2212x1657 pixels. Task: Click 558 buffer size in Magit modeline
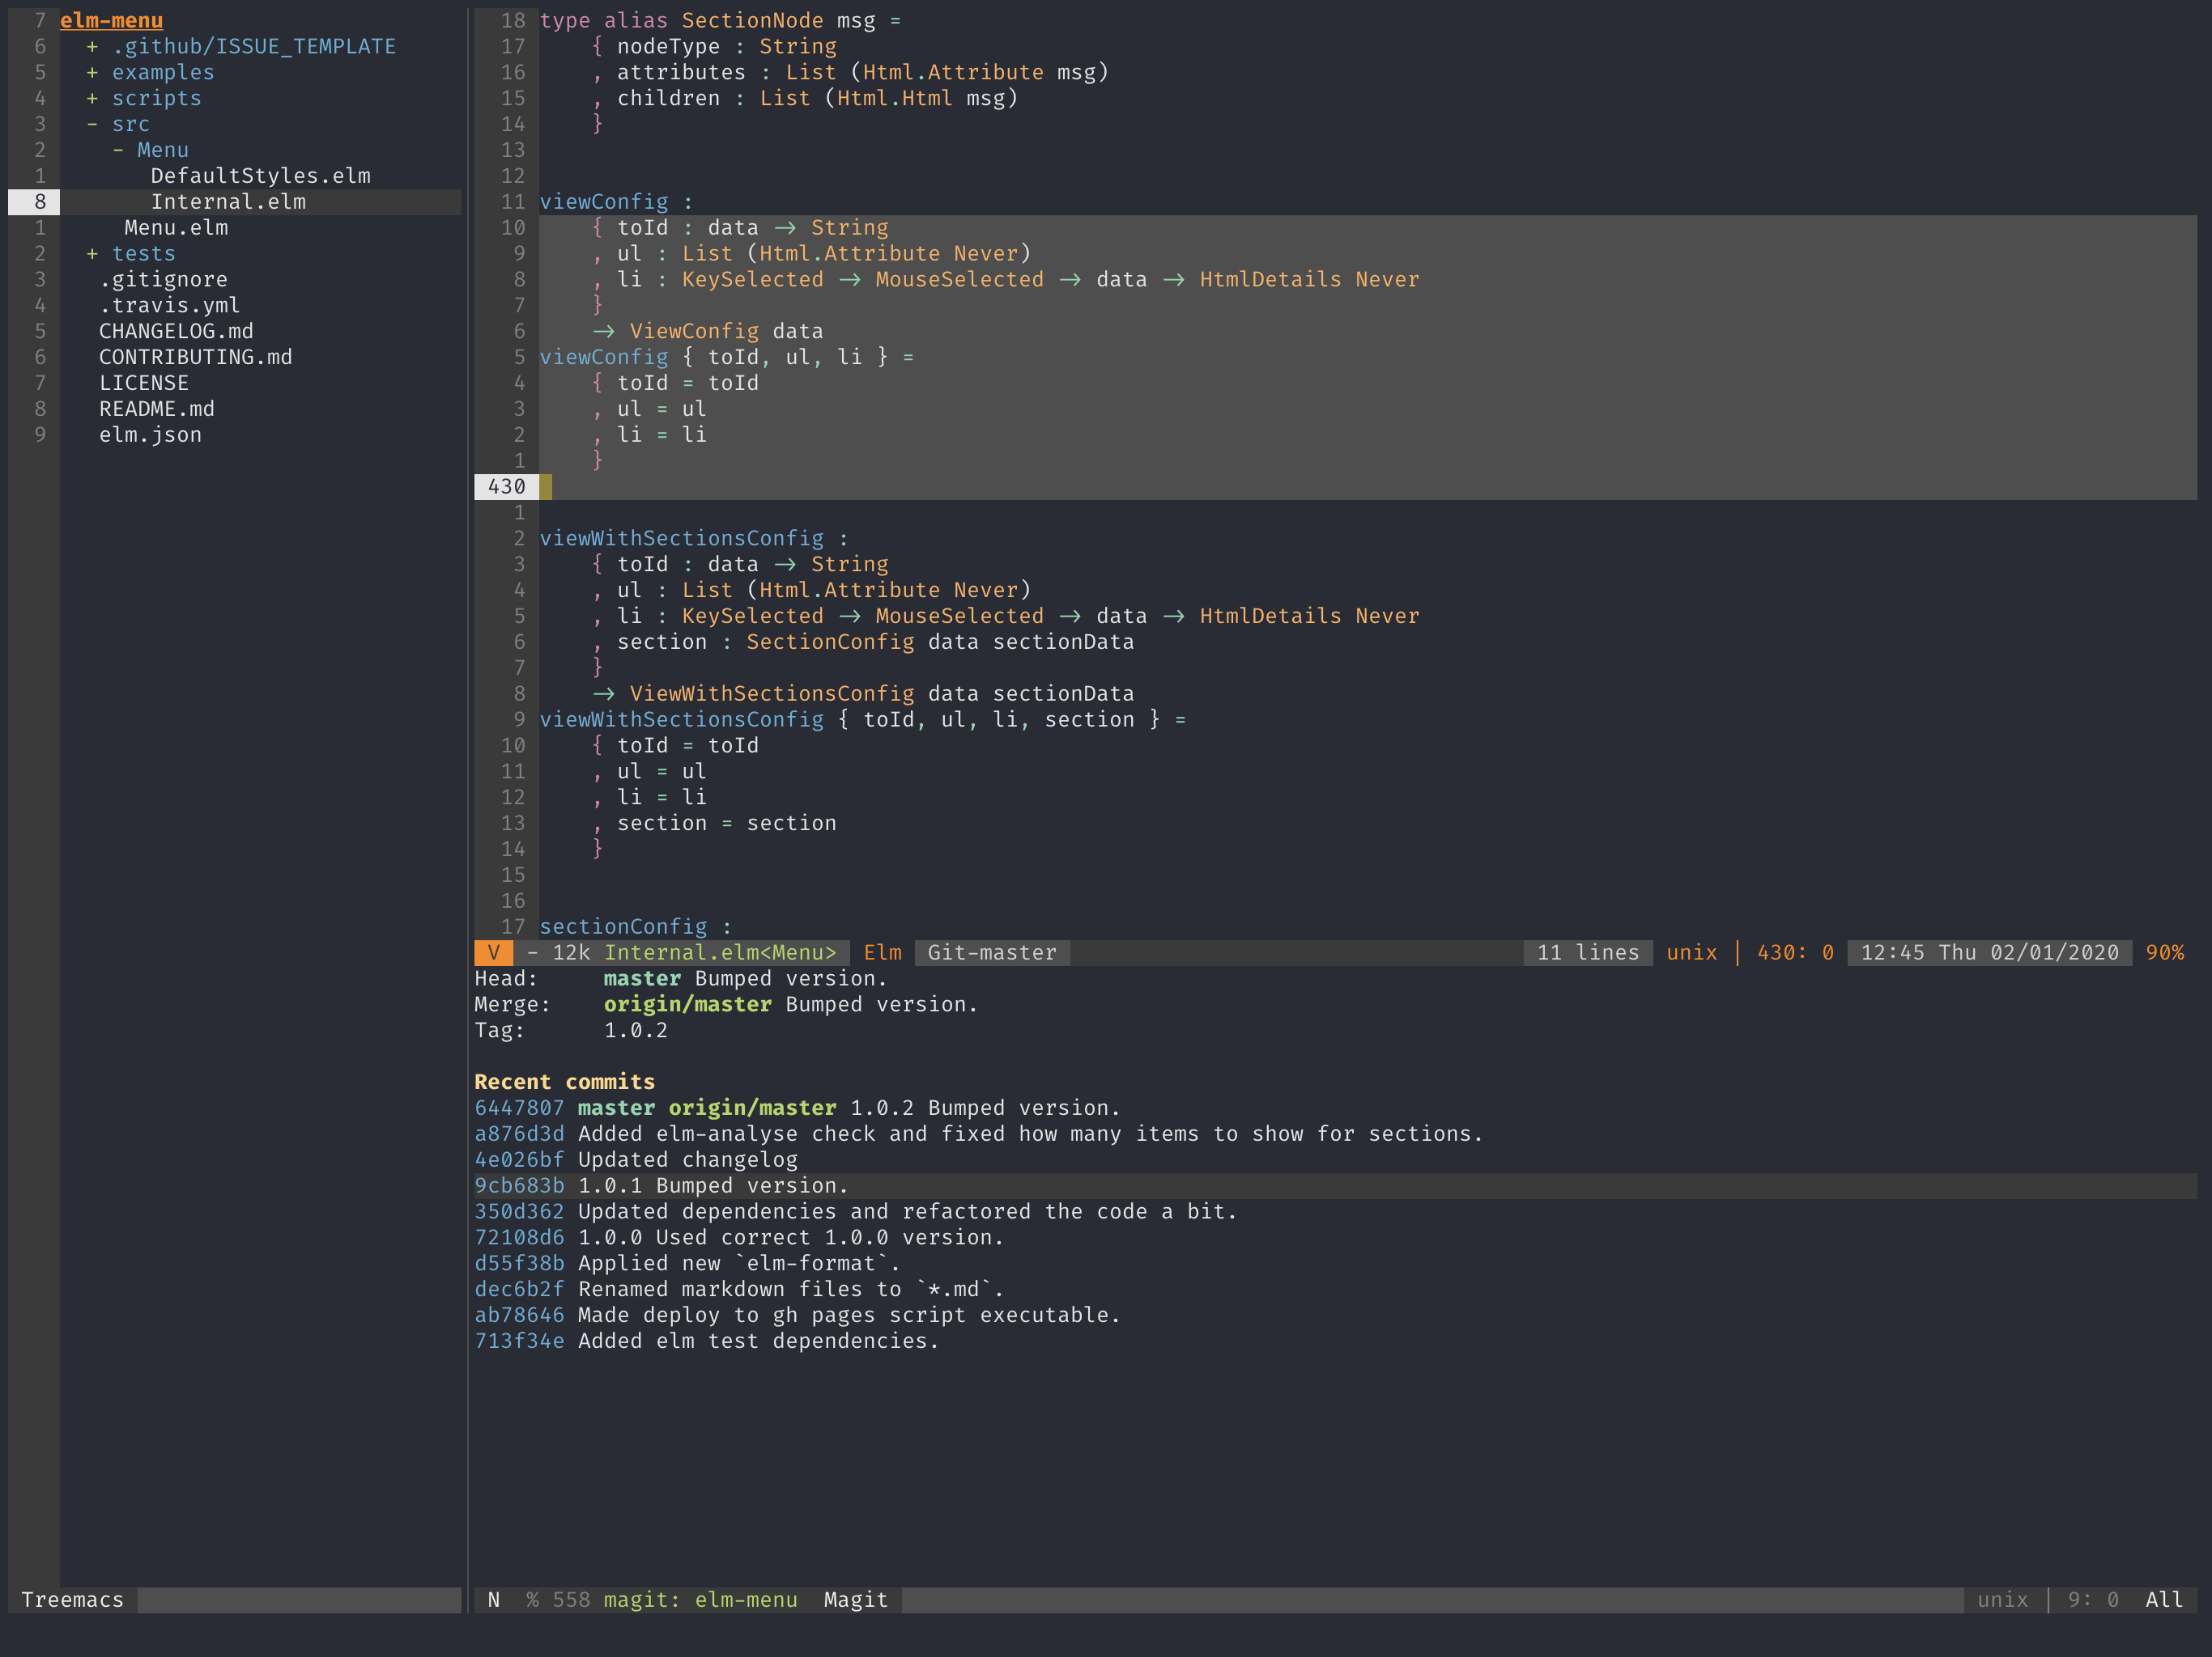tap(571, 1601)
